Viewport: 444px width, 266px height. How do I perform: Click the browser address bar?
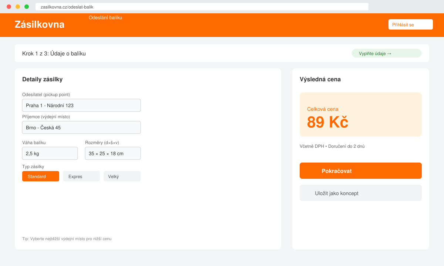202,7
